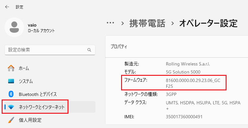Open システム settings category
The image size is (248, 128).
pos(50,81)
